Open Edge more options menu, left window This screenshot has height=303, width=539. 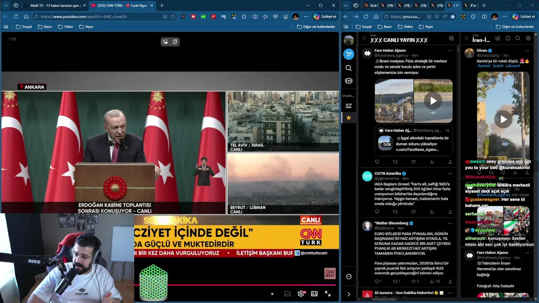click(305, 16)
